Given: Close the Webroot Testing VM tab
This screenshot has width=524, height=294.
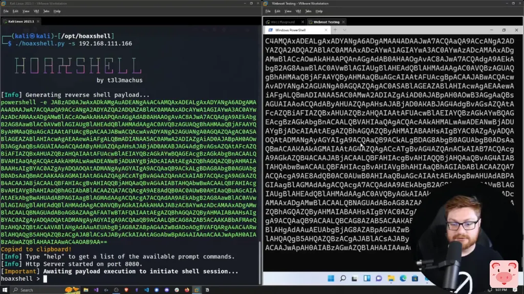Looking at the screenshot, I should pos(343,22).
